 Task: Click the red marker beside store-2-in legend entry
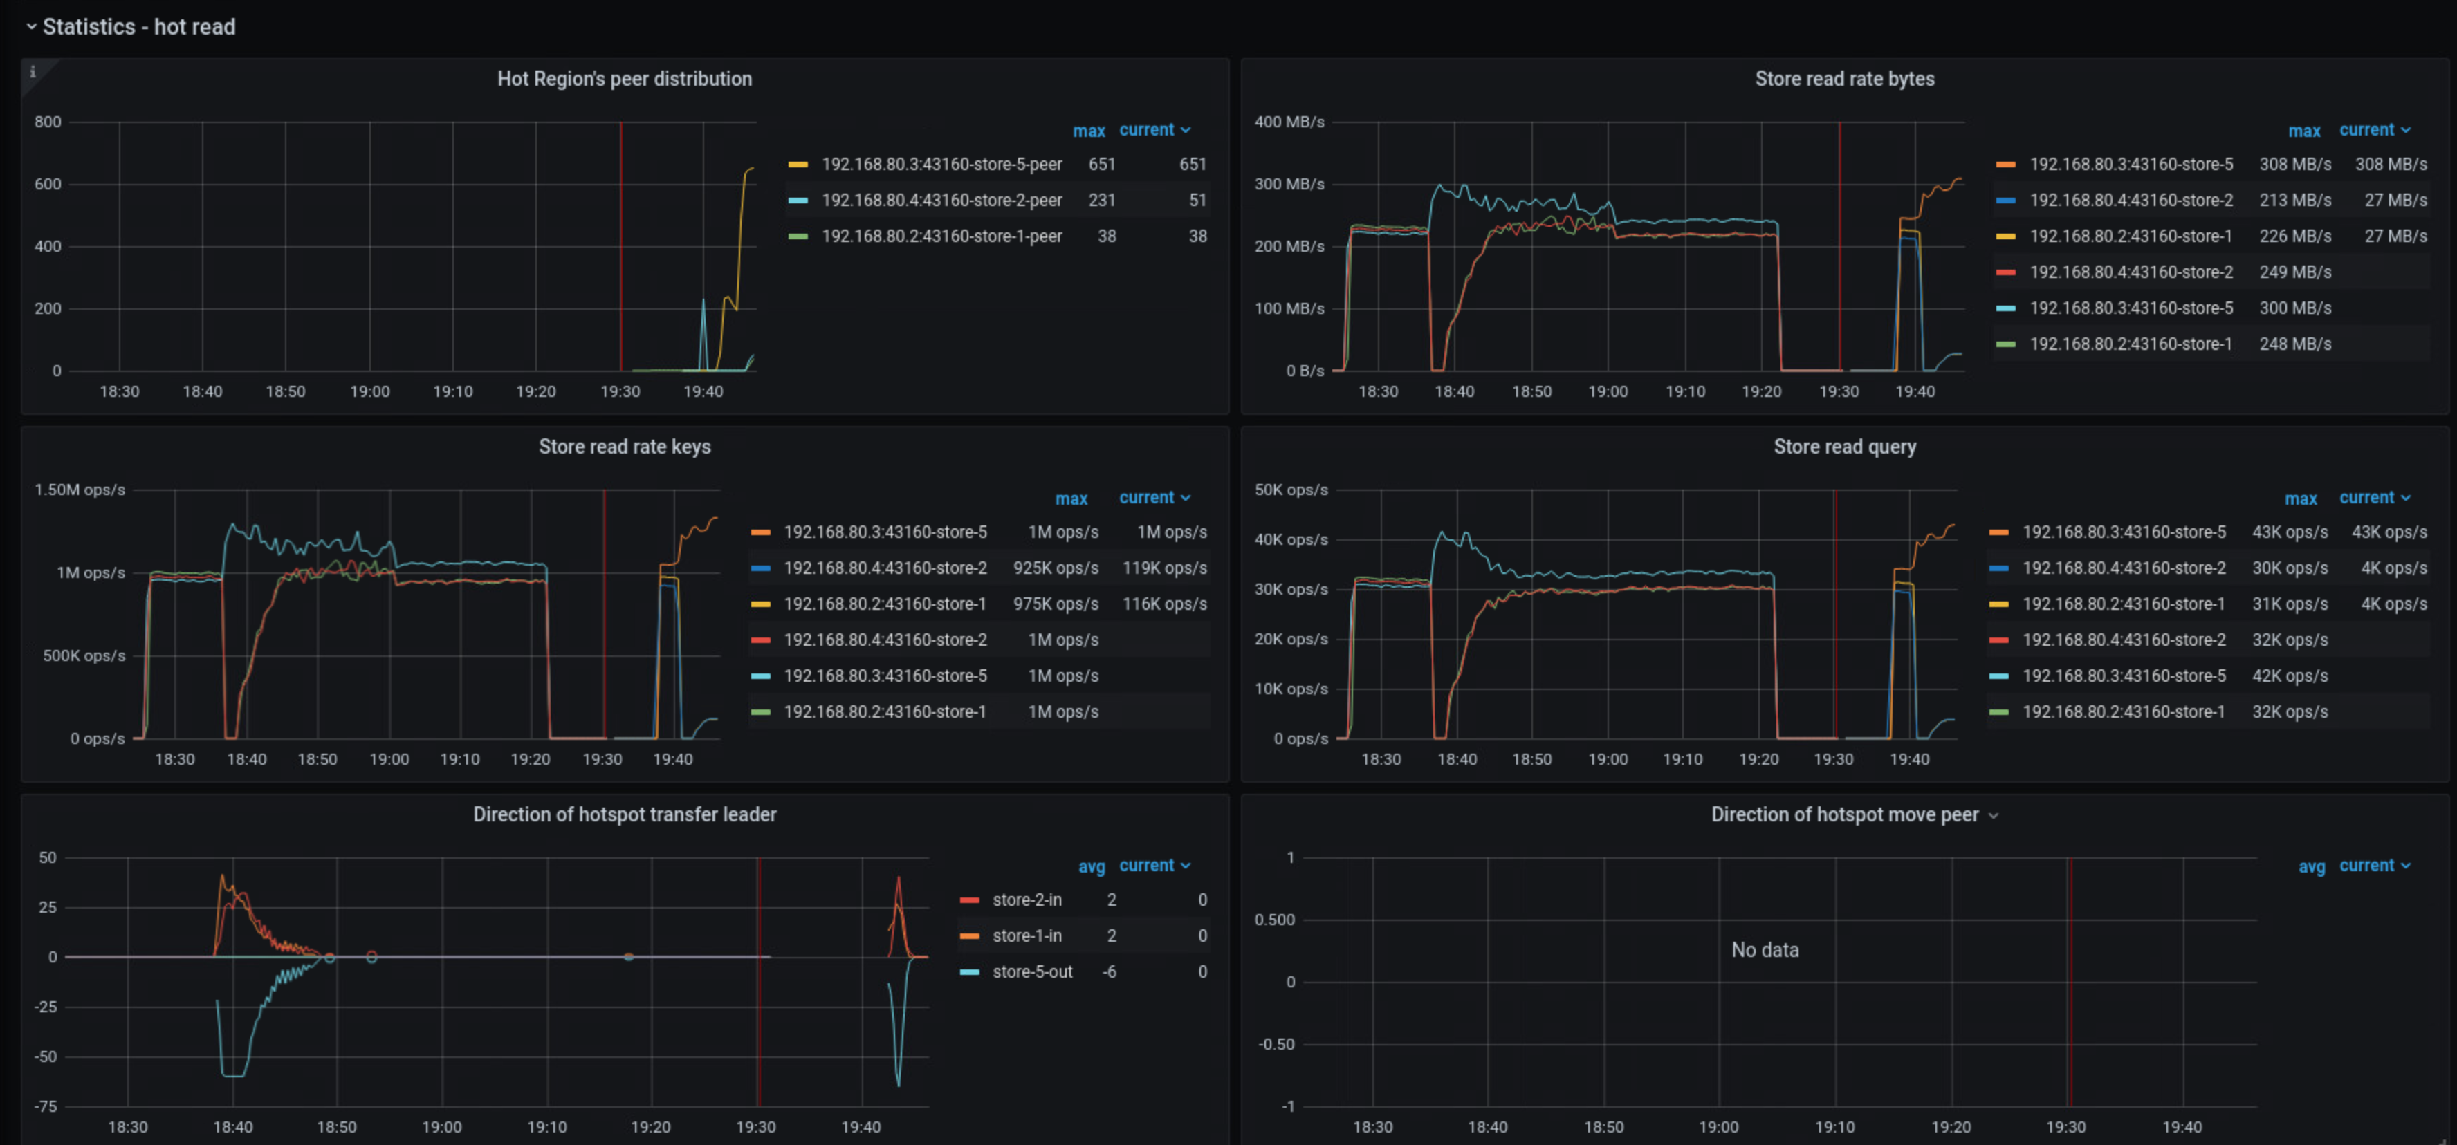point(970,899)
